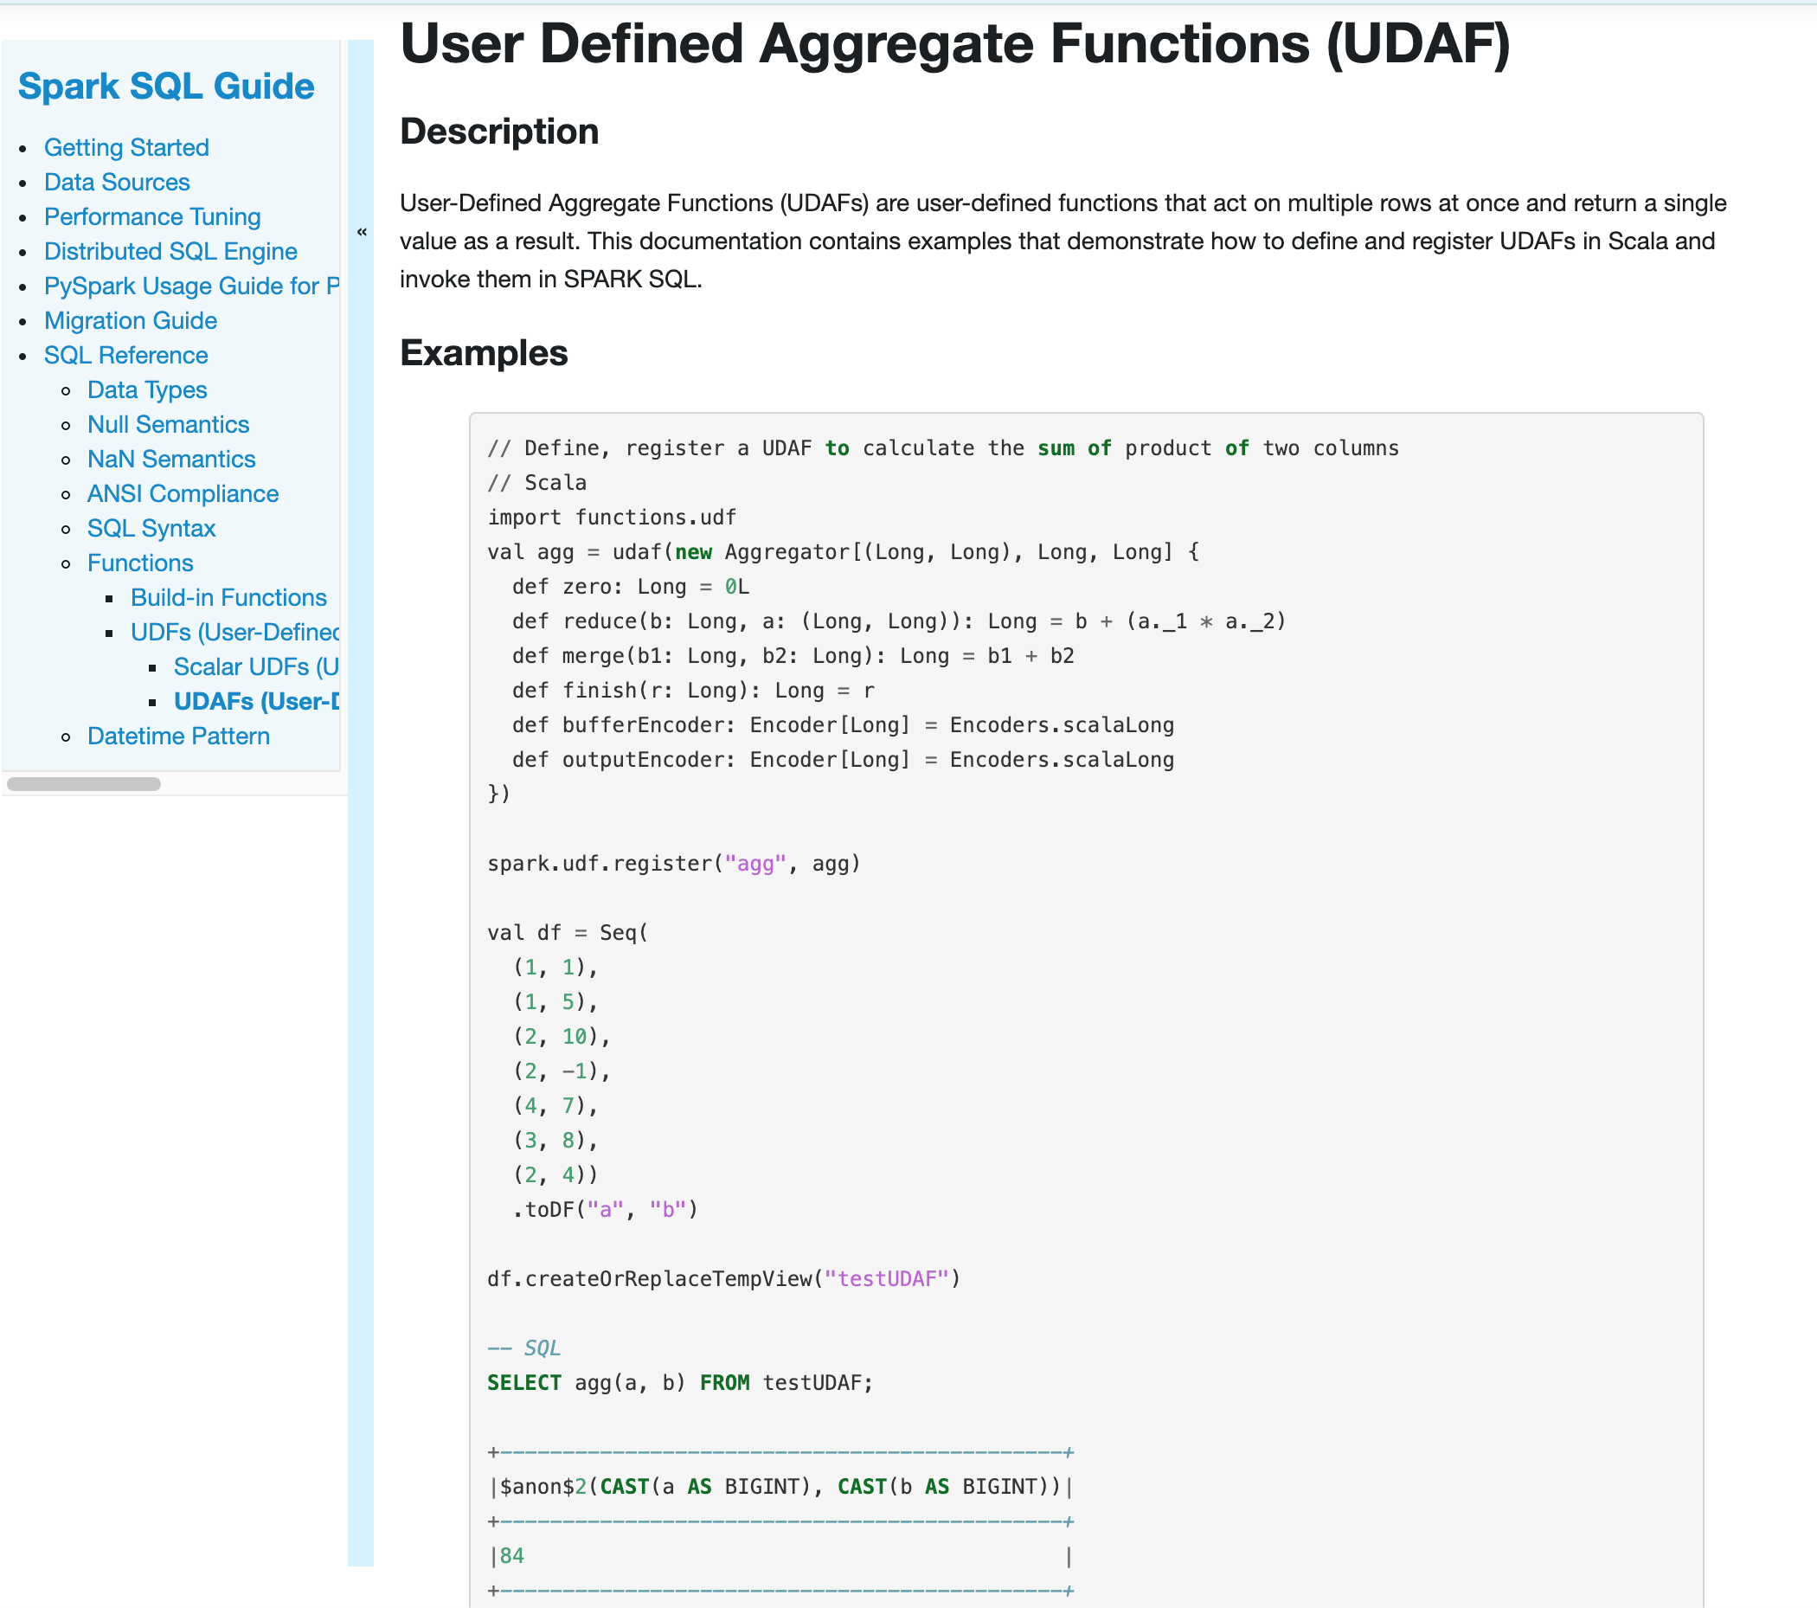Navigate to Performance Tuning

pyautogui.click(x=152, y=217)
